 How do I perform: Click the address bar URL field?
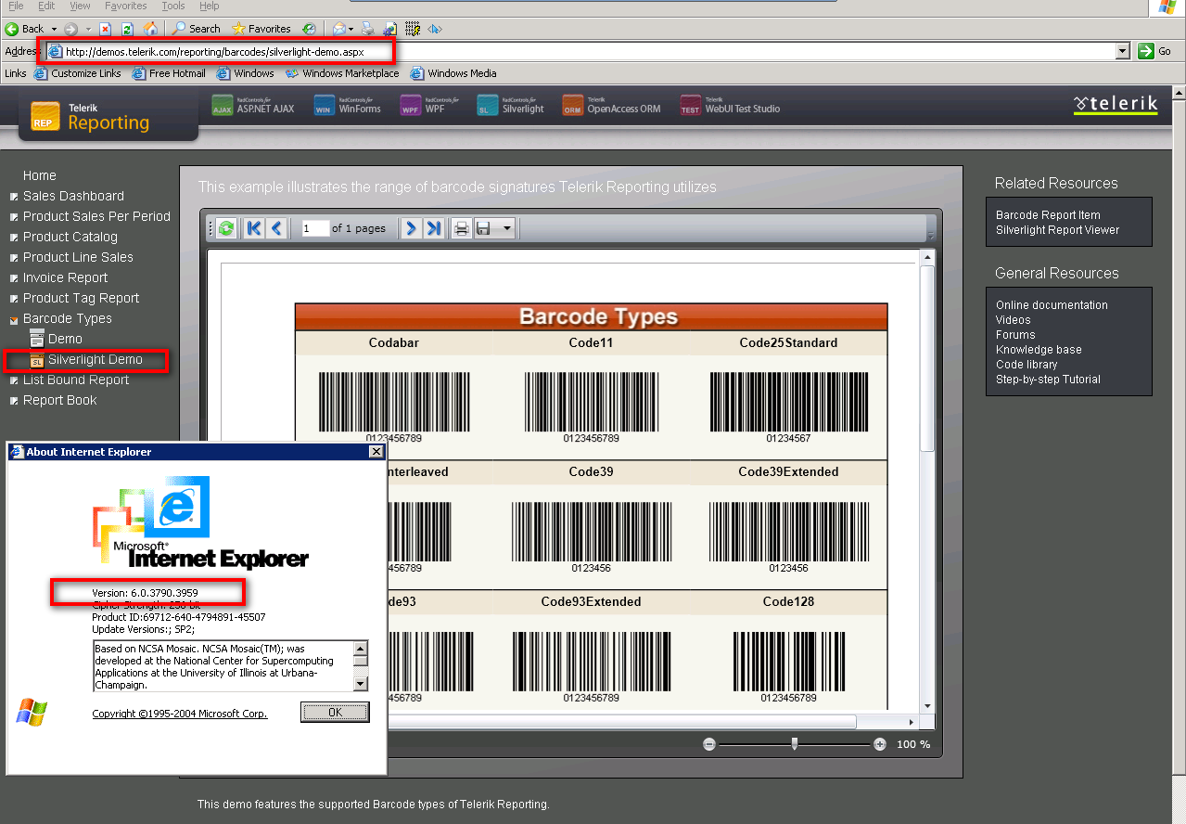pos(580,52)
